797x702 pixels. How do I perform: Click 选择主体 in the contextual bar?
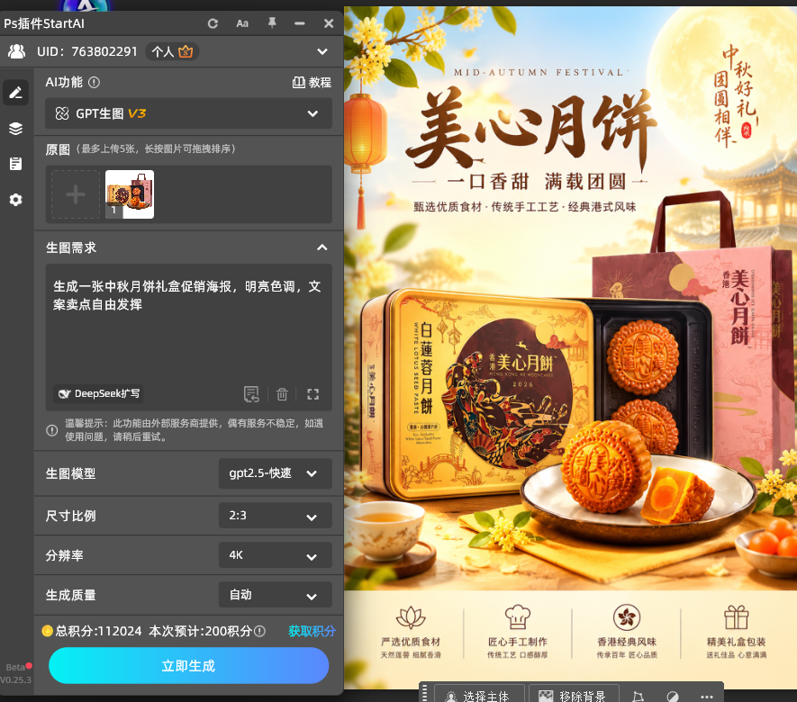click(478, 696)
